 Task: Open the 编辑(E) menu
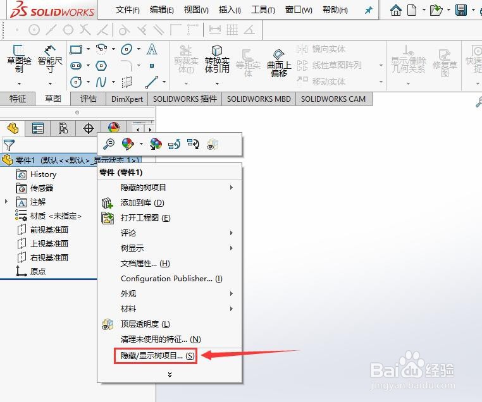[x=162, y=10]
